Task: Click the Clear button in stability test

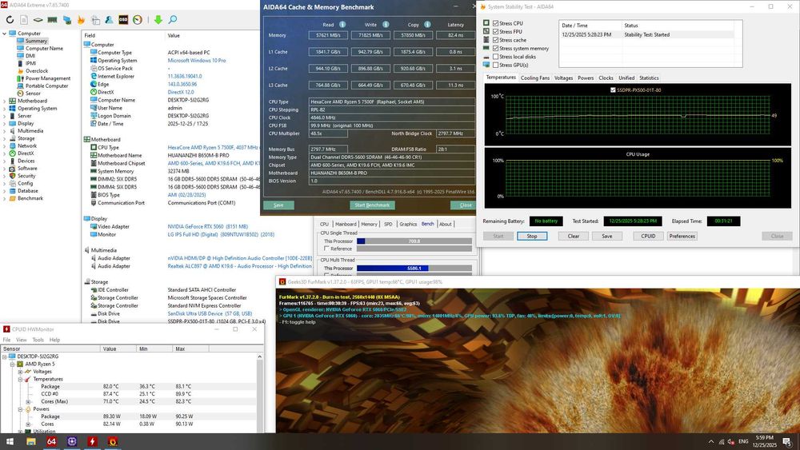Action: pos(574,237)
